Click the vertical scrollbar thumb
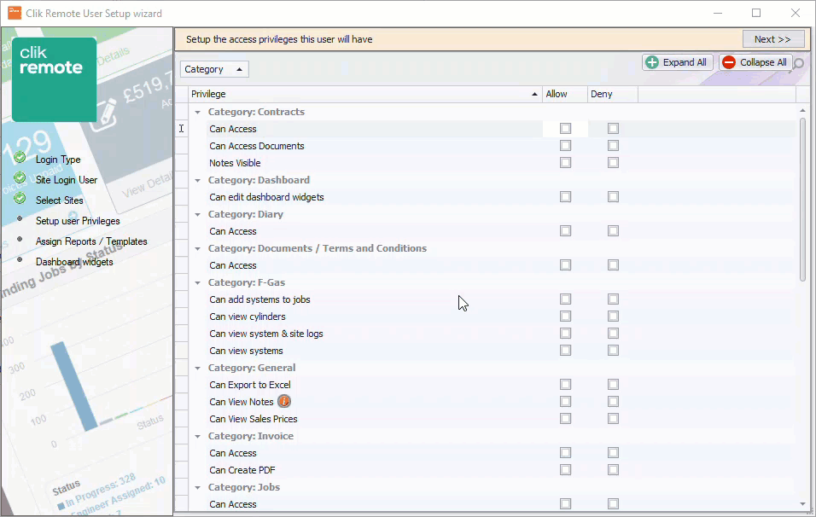Viewport: 816px width, 517px height. (x=802, y=200)
